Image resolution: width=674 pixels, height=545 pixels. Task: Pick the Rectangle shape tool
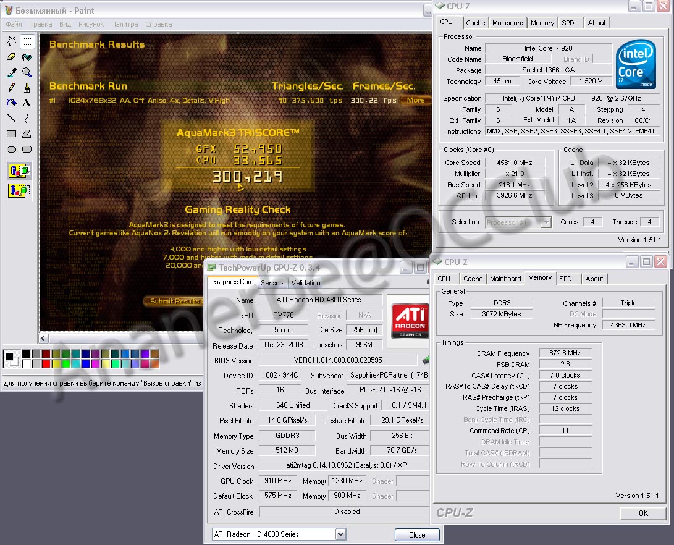pos(12,133)
